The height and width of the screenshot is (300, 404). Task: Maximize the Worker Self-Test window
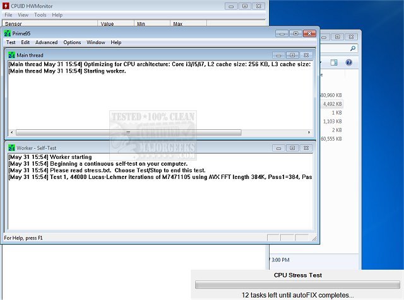pyautogui.click(x=292, y=148)
